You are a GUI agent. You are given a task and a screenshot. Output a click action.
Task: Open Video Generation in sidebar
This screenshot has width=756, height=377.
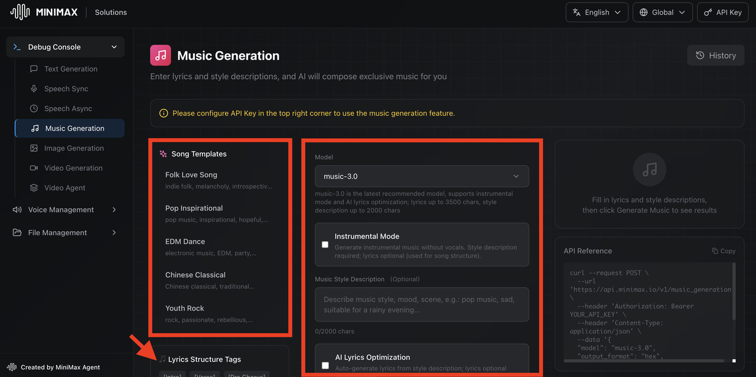(x=70, y=168)
